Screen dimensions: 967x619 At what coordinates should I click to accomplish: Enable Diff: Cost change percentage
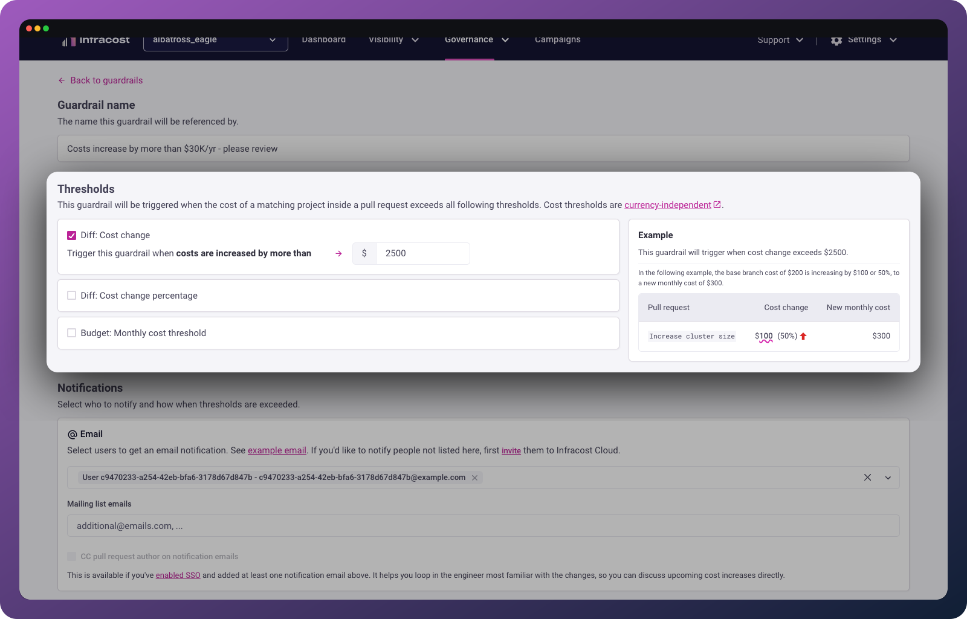click(72, 296)
